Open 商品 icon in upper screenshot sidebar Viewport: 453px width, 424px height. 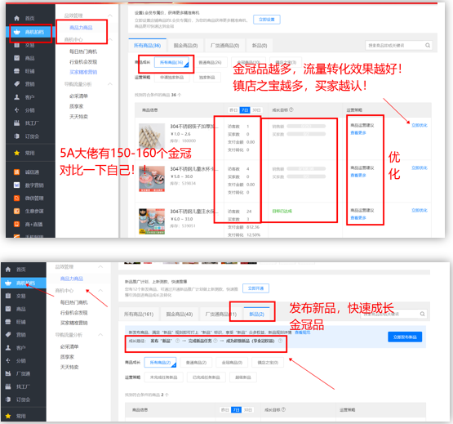point(17,58)
